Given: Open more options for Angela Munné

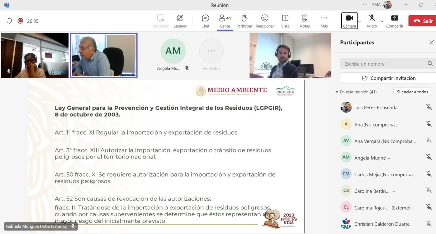Looking at the screenshot, I should pyautogui.click(x=388, y=158).
